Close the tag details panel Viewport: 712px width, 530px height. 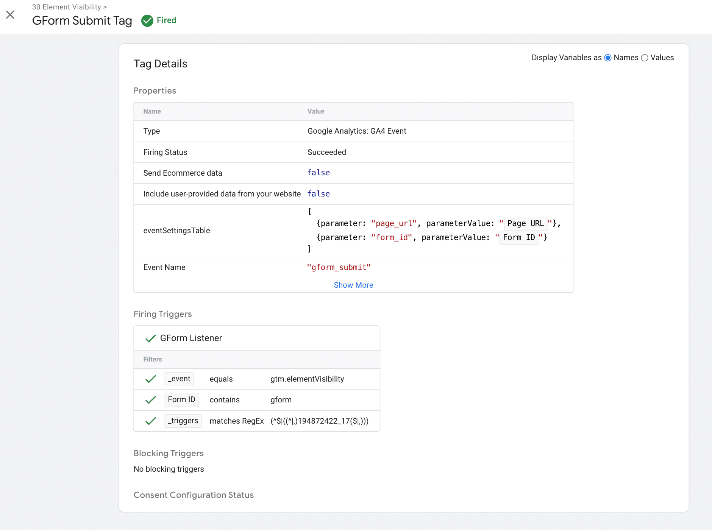[10, 15]
